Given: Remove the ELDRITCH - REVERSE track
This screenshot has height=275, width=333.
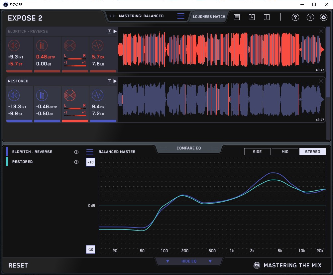Looking at the screenshot, I should [321, 31].
